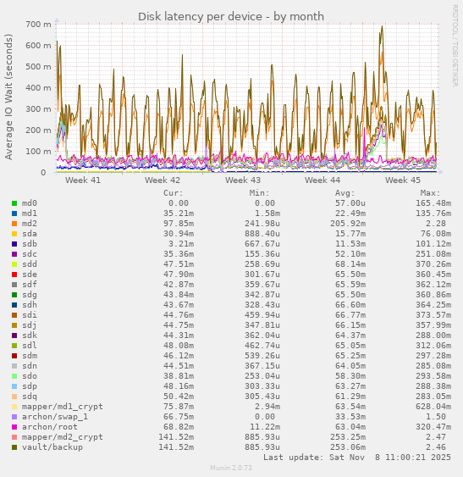Click the sde red legend swatch
Screen dimensions: 463x477
pyautogui.click(x=14, y=275)
